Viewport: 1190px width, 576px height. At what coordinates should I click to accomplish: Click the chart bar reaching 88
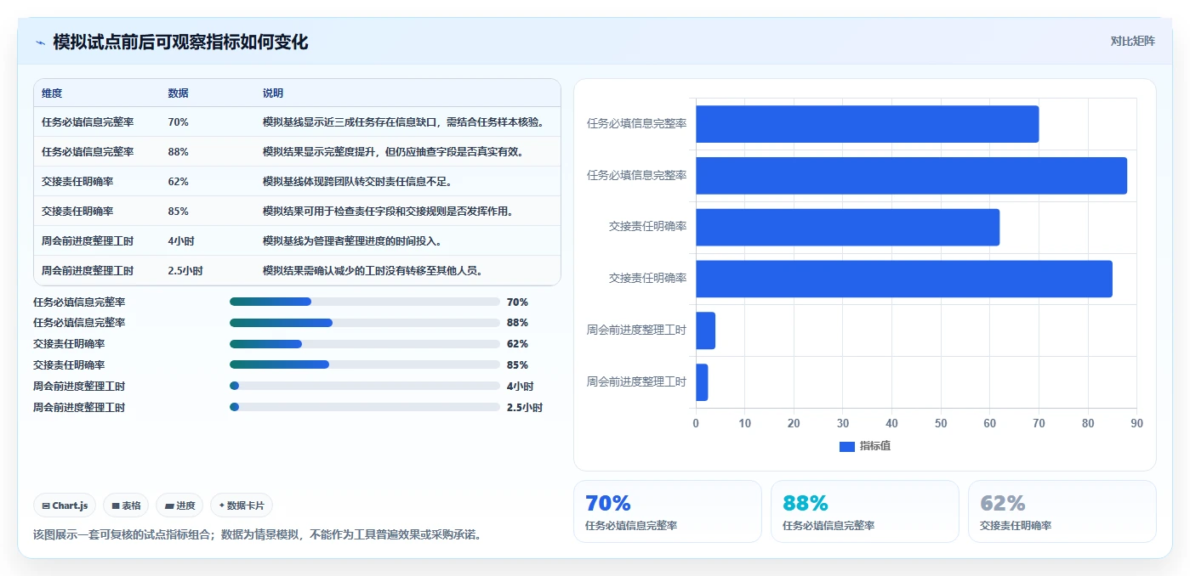click(911, 176)
